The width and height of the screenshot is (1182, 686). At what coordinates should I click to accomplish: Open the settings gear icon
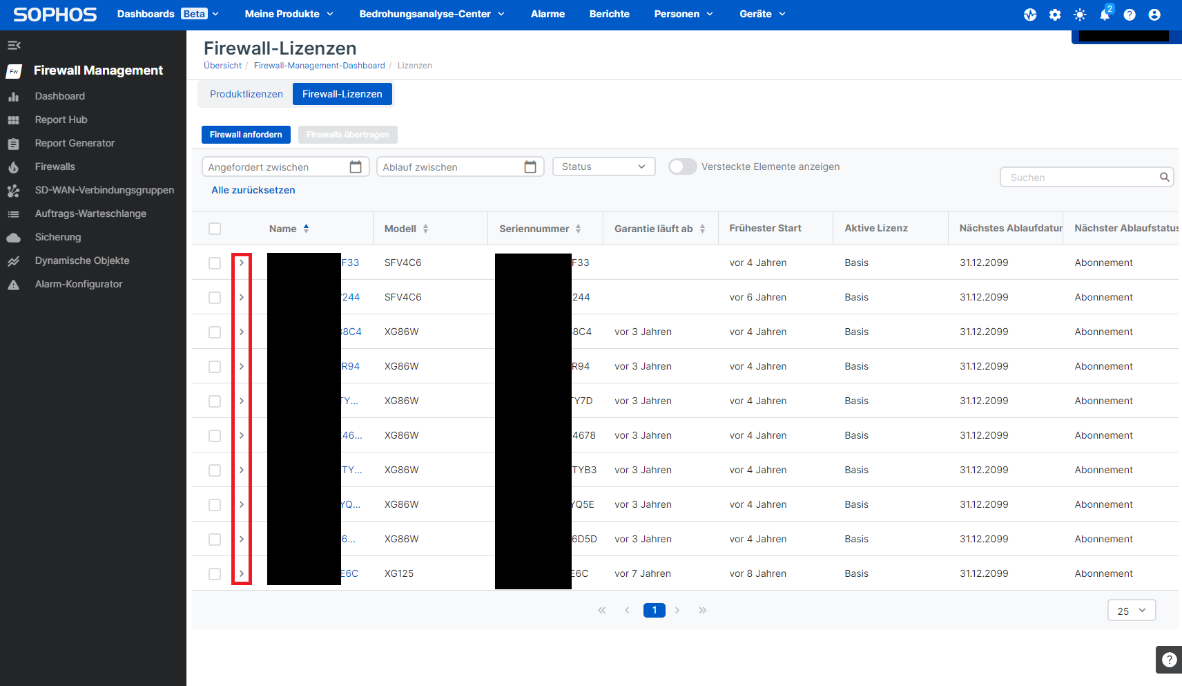click(x=1055, y=15)
